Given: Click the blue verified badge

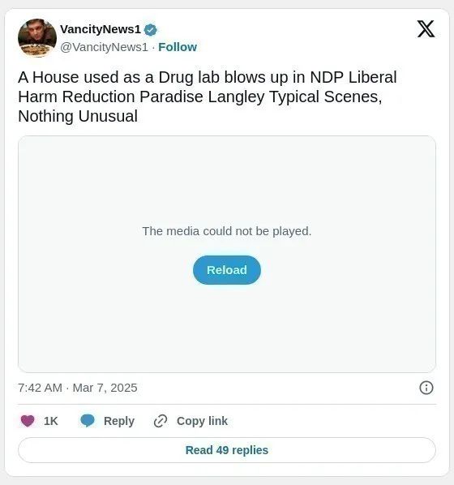Looking at the screenshot, I should click(151, 30).
